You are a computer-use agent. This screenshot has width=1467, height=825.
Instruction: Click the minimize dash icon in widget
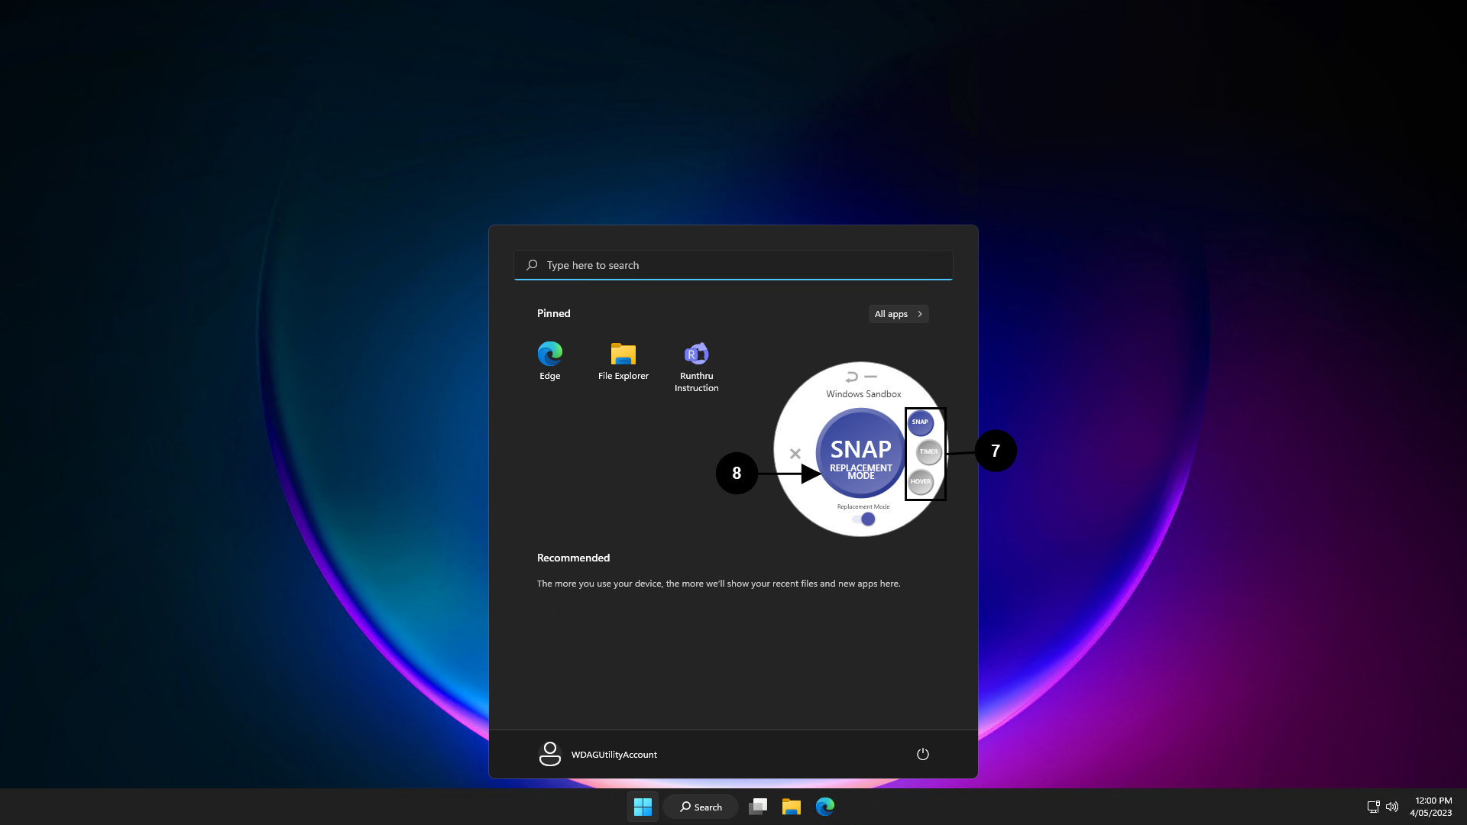coord(871,377)
